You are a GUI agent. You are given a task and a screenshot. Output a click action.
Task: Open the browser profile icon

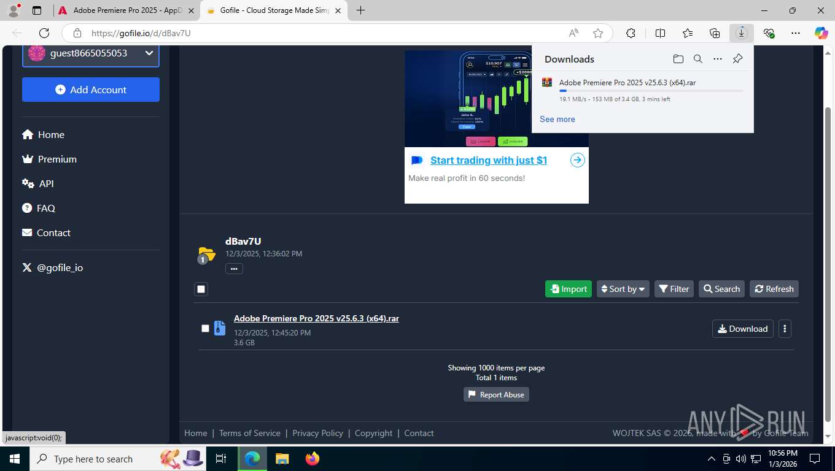pyautogui.click(x=14, y=10)
